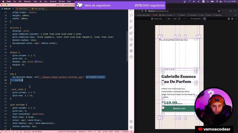Open the File menu
This screenshot has width=238, height=133.
click(x=15, y=1)
